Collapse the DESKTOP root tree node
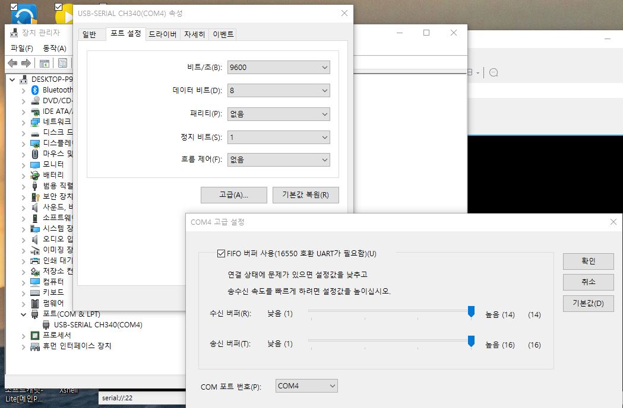The height and width of the screenshot is (408, 623). (12, 79)
